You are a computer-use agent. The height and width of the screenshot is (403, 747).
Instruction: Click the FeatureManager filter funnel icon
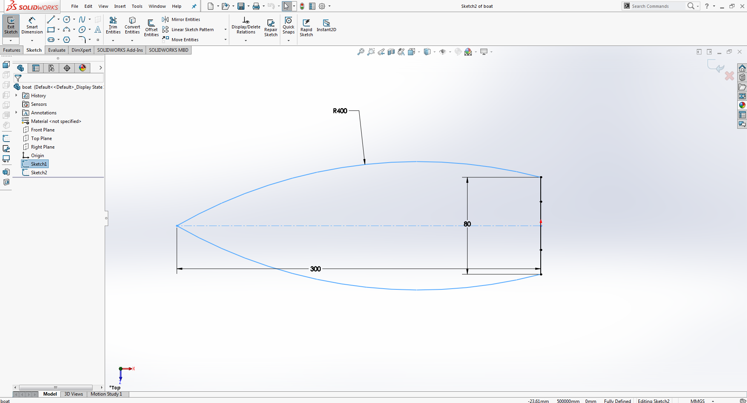pos(18,78)
